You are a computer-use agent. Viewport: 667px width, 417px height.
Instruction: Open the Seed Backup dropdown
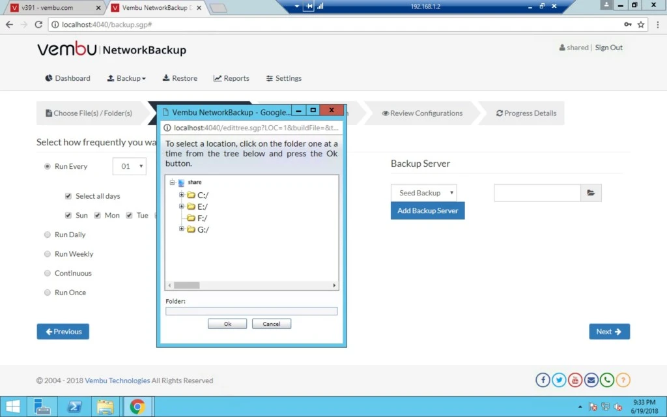pyautogui.click(x=423, y=193)
